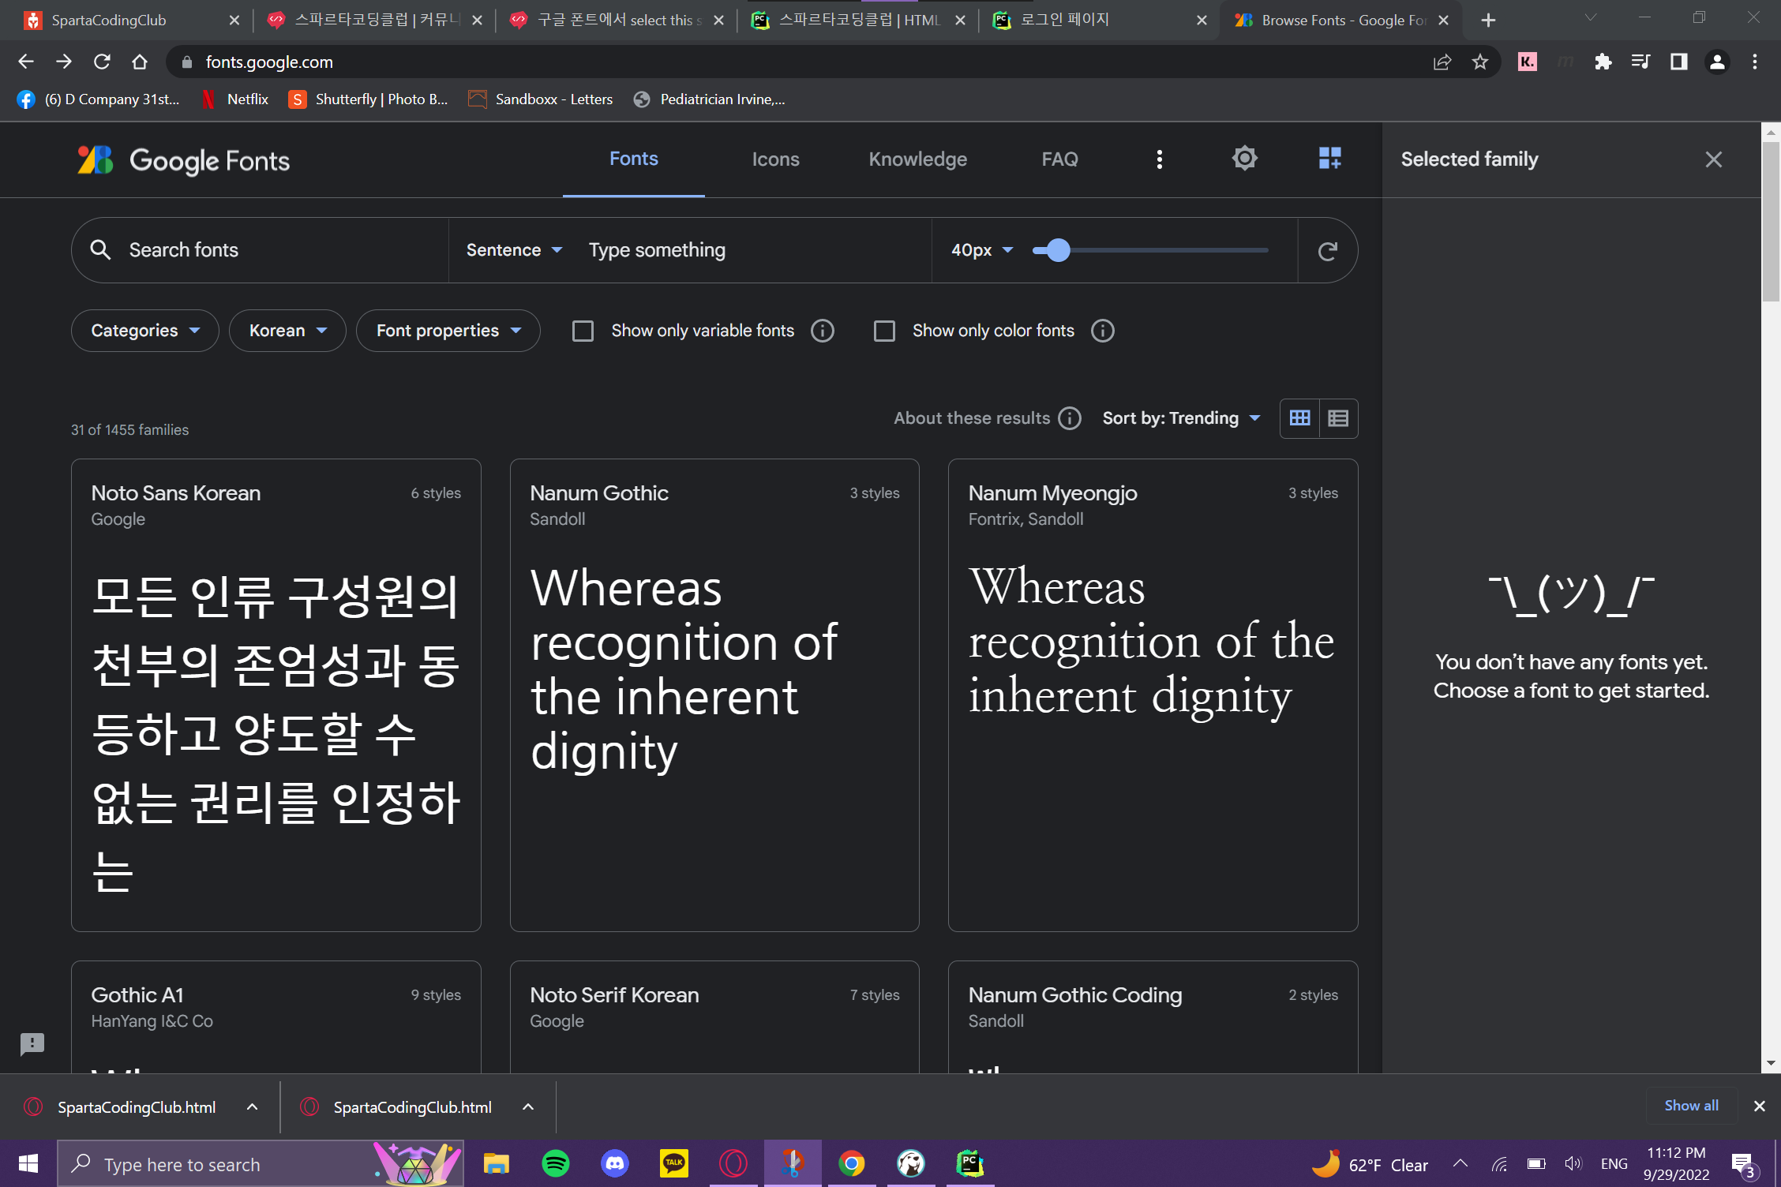Enable Show only color fonts checkbox
1781x1187 pixels.
pos(884,331)
